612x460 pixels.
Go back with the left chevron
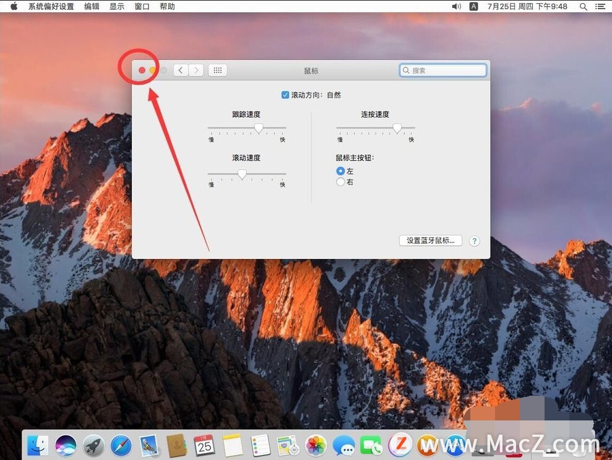click(x=181, y=70)
